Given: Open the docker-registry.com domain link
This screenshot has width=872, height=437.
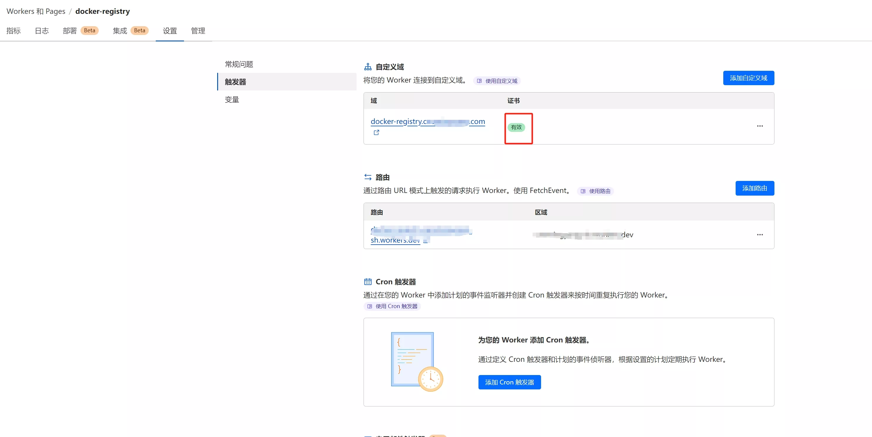Looking at the screenshot, I should click(x=428, y=121).
